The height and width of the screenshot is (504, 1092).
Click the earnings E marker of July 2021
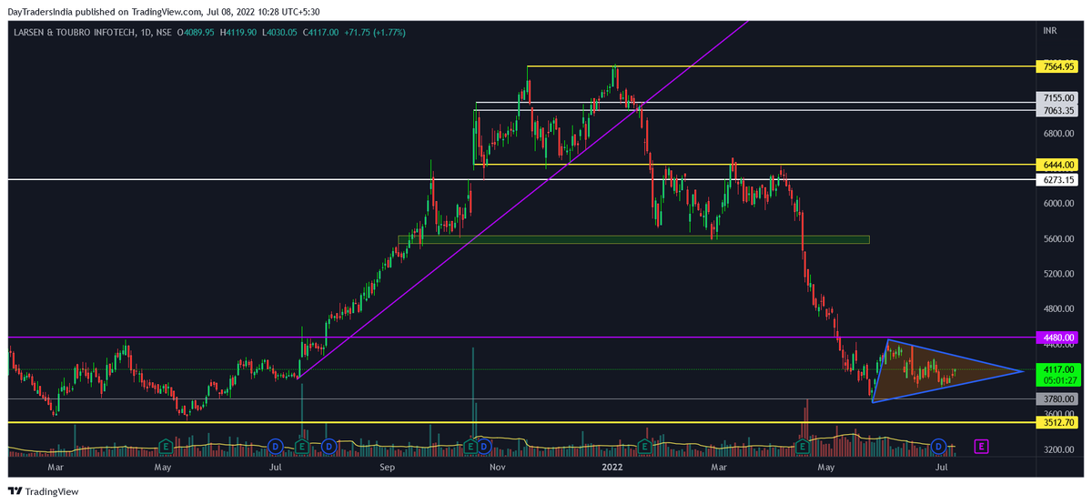[x=301, y=447]
